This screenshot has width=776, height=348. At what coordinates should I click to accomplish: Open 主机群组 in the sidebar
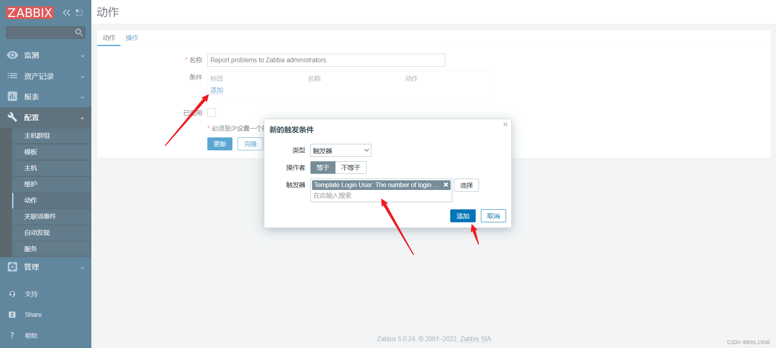coord(52,136)
